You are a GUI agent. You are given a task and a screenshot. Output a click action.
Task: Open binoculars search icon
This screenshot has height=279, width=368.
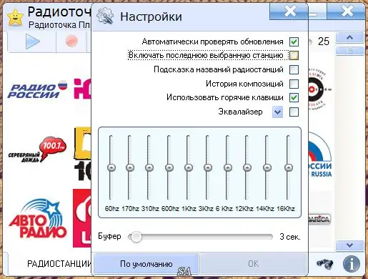[325, 264]
